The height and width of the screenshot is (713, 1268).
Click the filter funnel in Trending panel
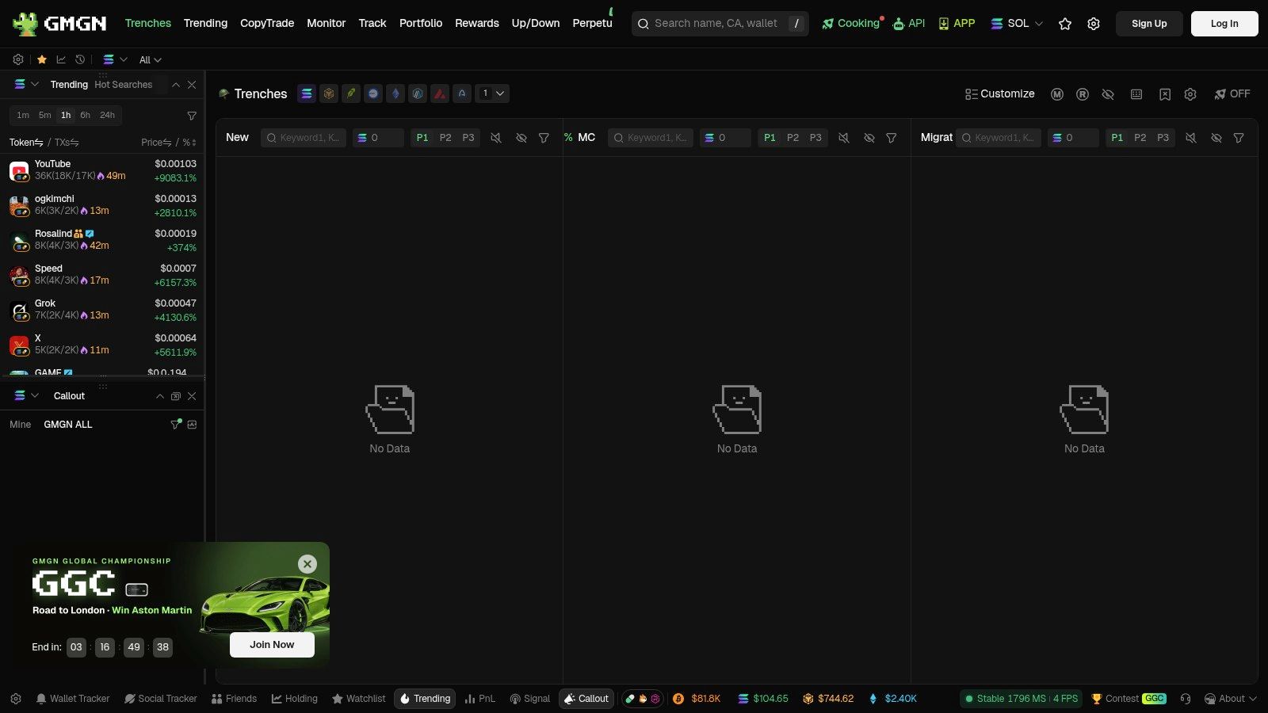[x=192, y=116]
